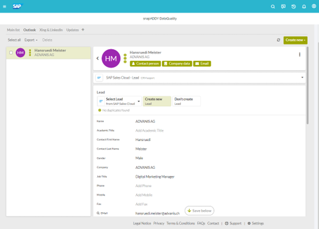Open the three-dot menu on the contact card

pyautogui.click(x=299, y=54)
